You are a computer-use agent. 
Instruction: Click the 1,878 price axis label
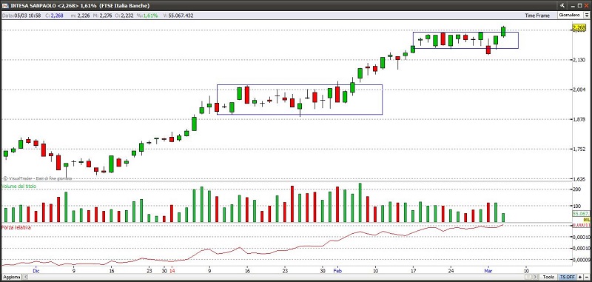[579, 119]
